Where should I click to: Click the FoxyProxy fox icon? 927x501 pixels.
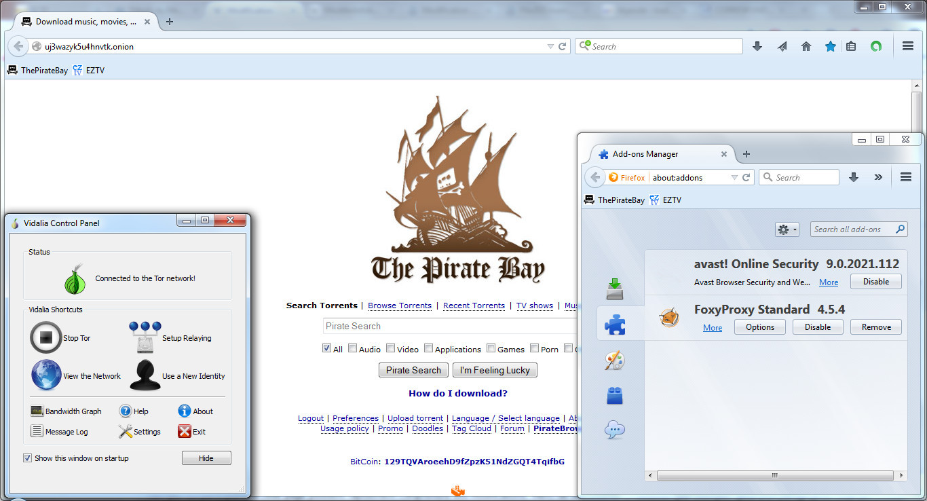click(x=669, y=318)
